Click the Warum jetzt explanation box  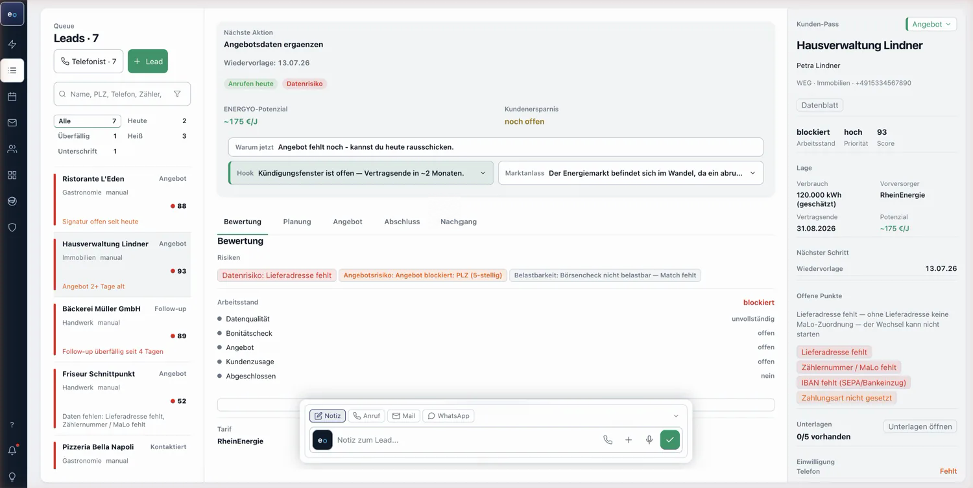point(496,147)
